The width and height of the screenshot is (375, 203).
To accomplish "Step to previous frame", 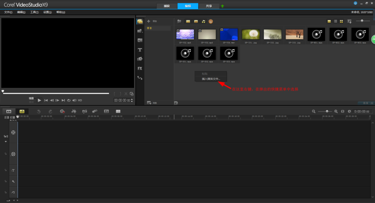I will pyautogui.click(x=52, y=100).
